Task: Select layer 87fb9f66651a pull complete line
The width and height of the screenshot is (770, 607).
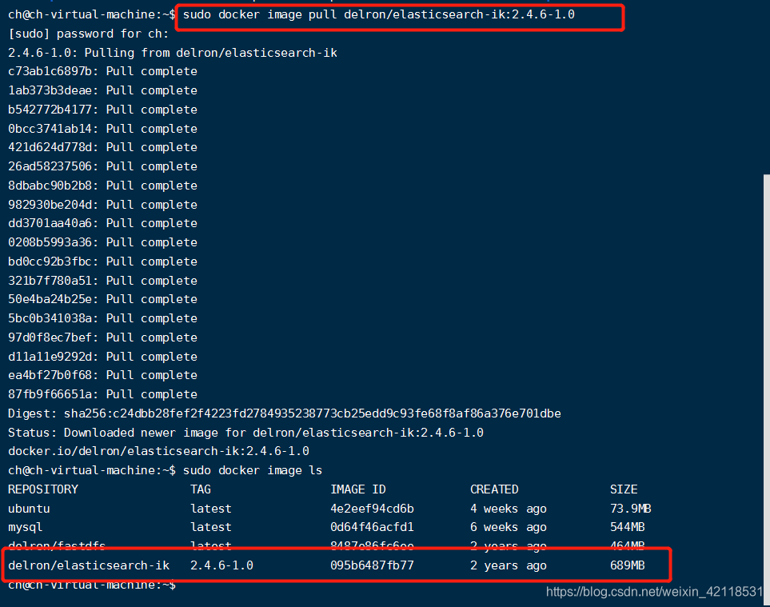Action: [x=102, y=395]
